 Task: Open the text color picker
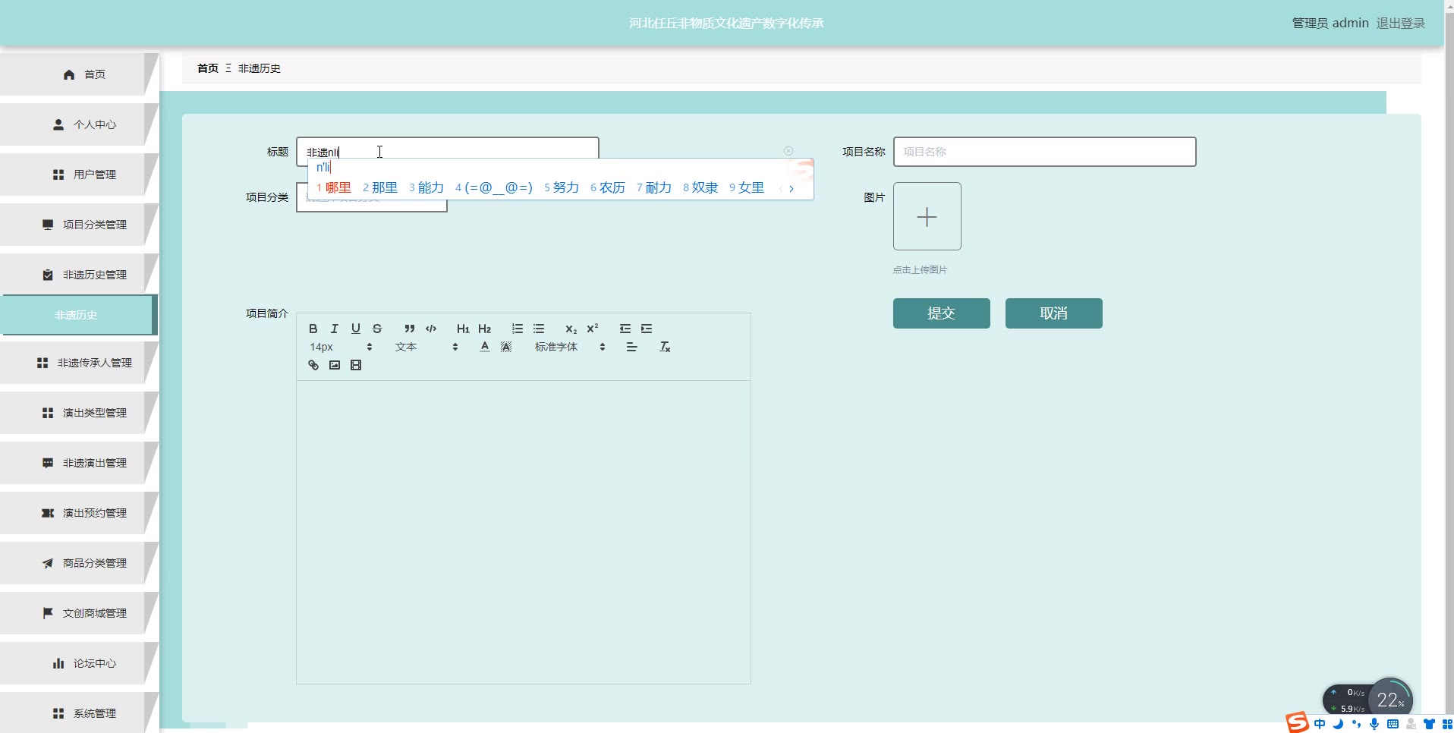485,347
